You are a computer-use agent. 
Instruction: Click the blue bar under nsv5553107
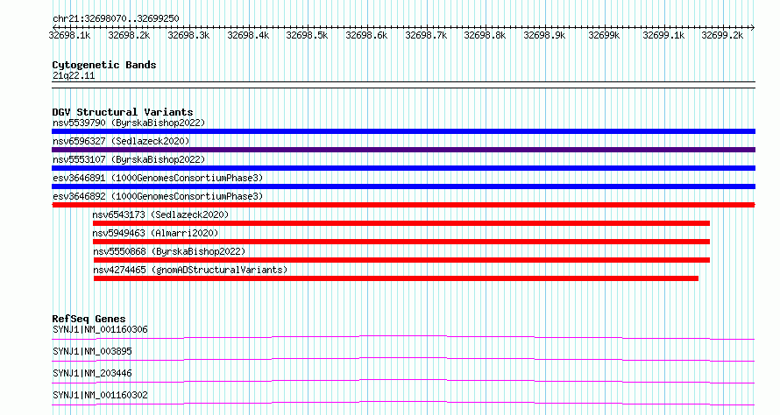coord(403,168)
